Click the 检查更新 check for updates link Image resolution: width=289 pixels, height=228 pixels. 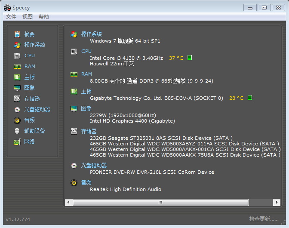coord(264,219)
